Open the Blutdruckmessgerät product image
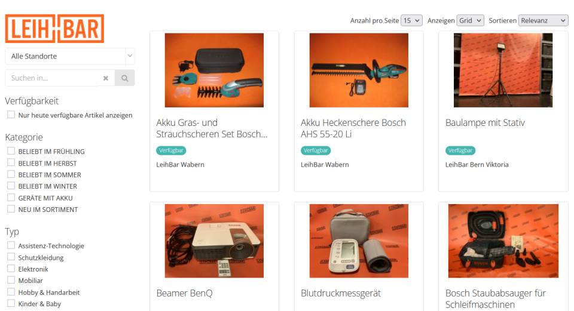 click(359, 241)
